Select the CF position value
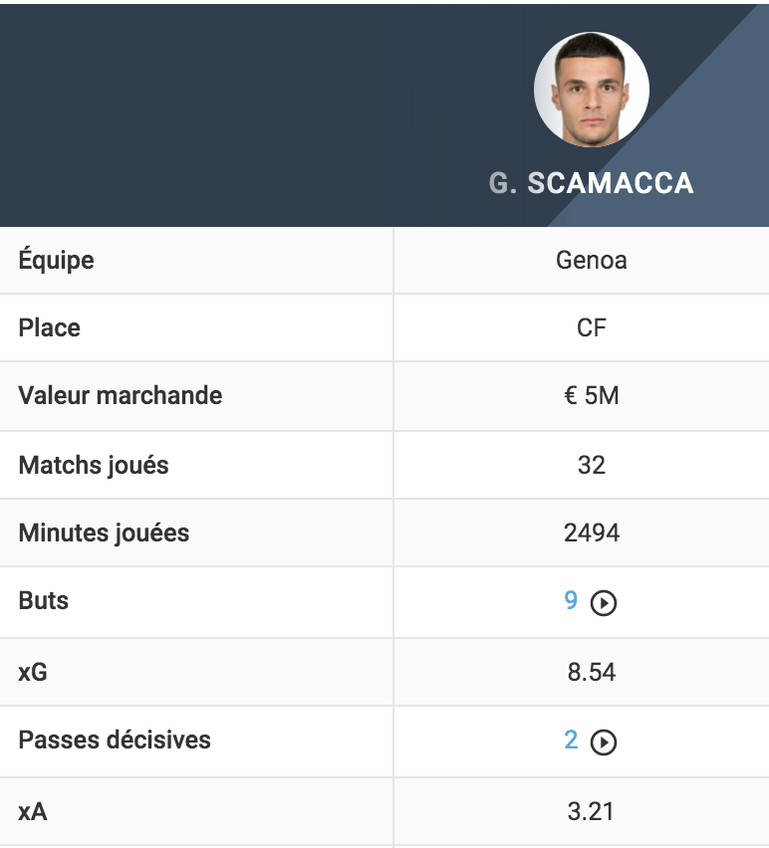 click(x=592, y=327)
